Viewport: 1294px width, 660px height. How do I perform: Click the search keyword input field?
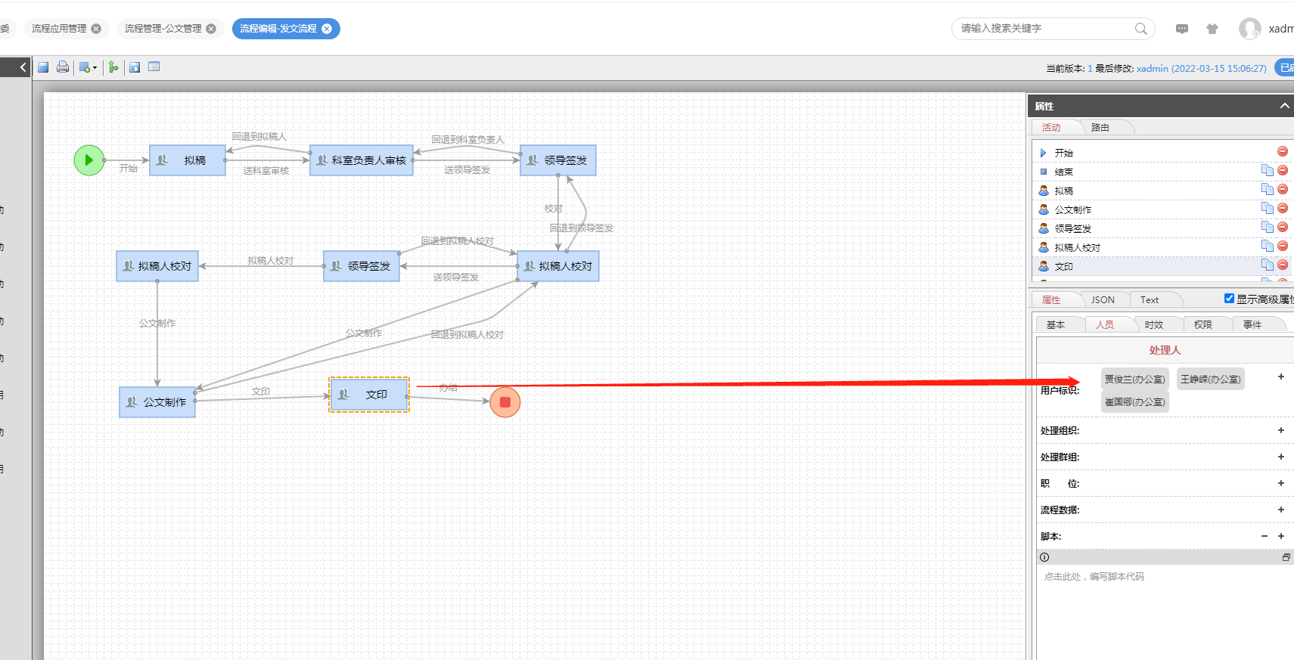1044,29
